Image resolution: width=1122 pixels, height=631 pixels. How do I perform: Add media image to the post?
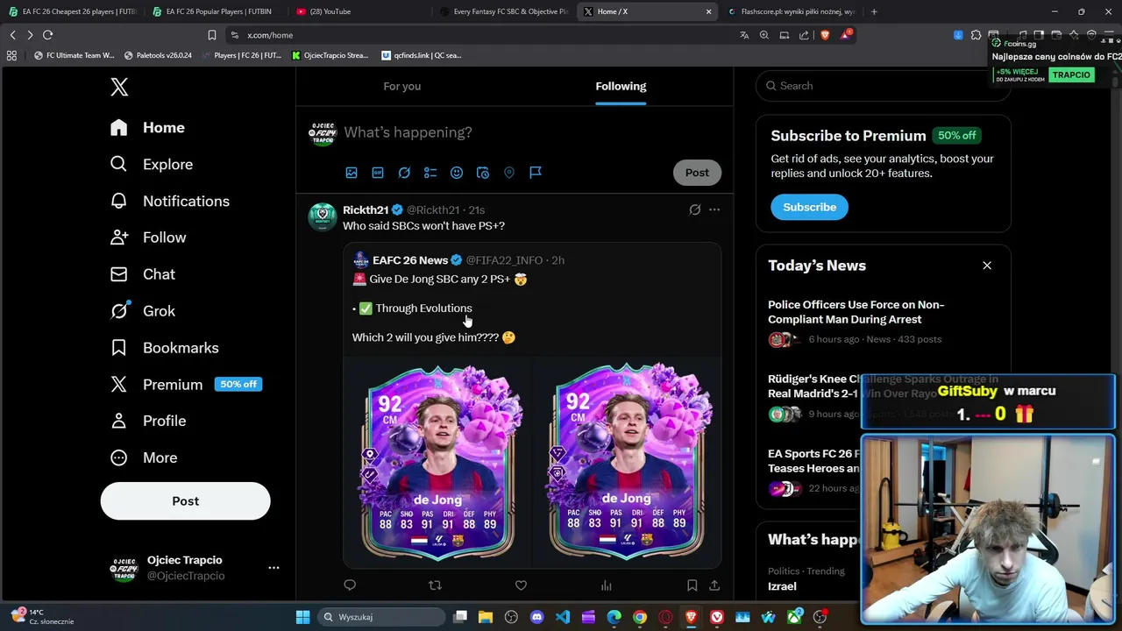pos(352,173)
